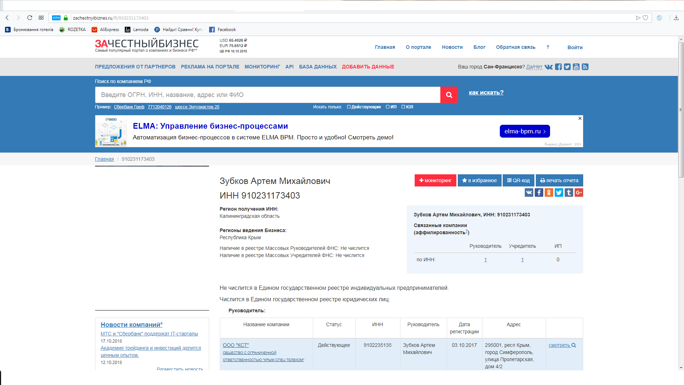Click the question mark help link
This screenshot has width=684, height=385.
coord(548,47)
